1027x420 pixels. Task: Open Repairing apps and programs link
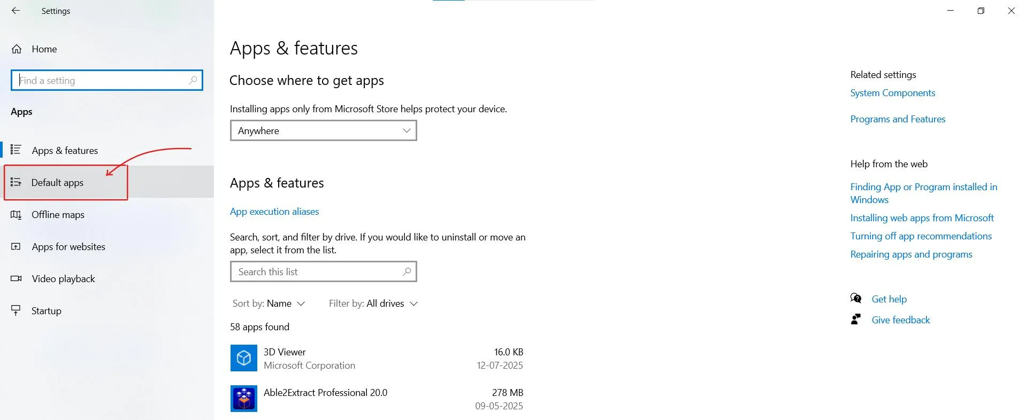(x=911, y=254)
